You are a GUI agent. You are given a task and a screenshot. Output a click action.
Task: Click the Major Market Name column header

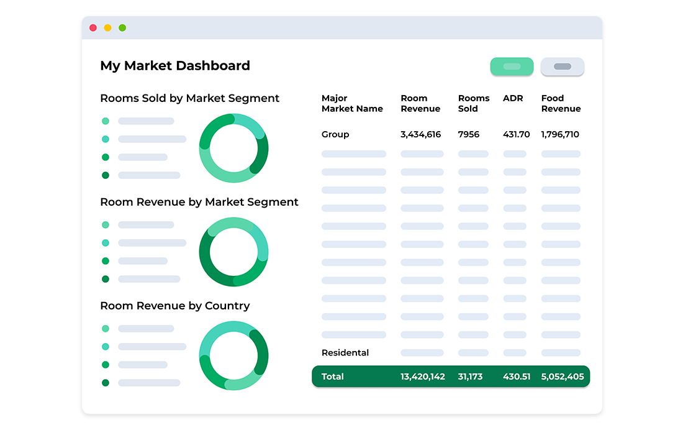(x=352, y=103)
